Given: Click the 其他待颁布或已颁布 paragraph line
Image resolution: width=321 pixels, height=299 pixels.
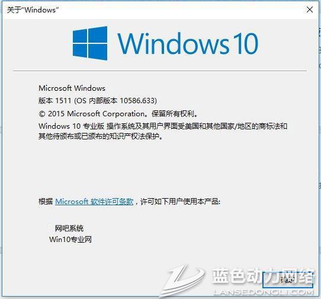Looking at the screenshot, I should 101,136.
